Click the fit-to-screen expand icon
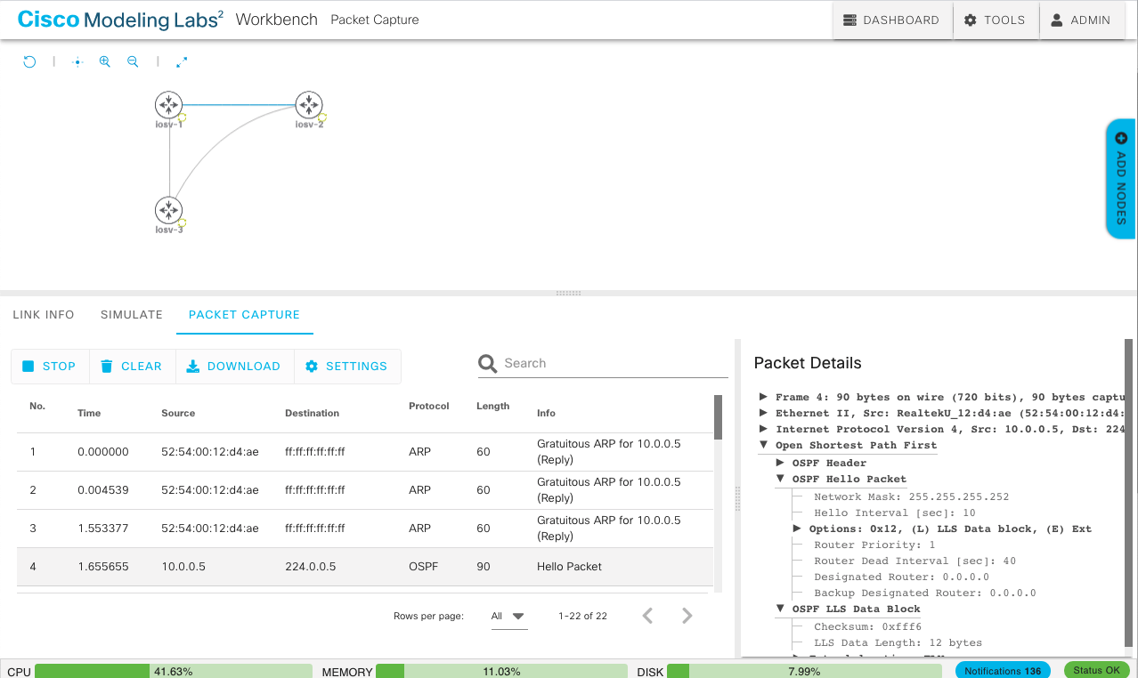The image size is (1138, 678). [x=182, y=62]
